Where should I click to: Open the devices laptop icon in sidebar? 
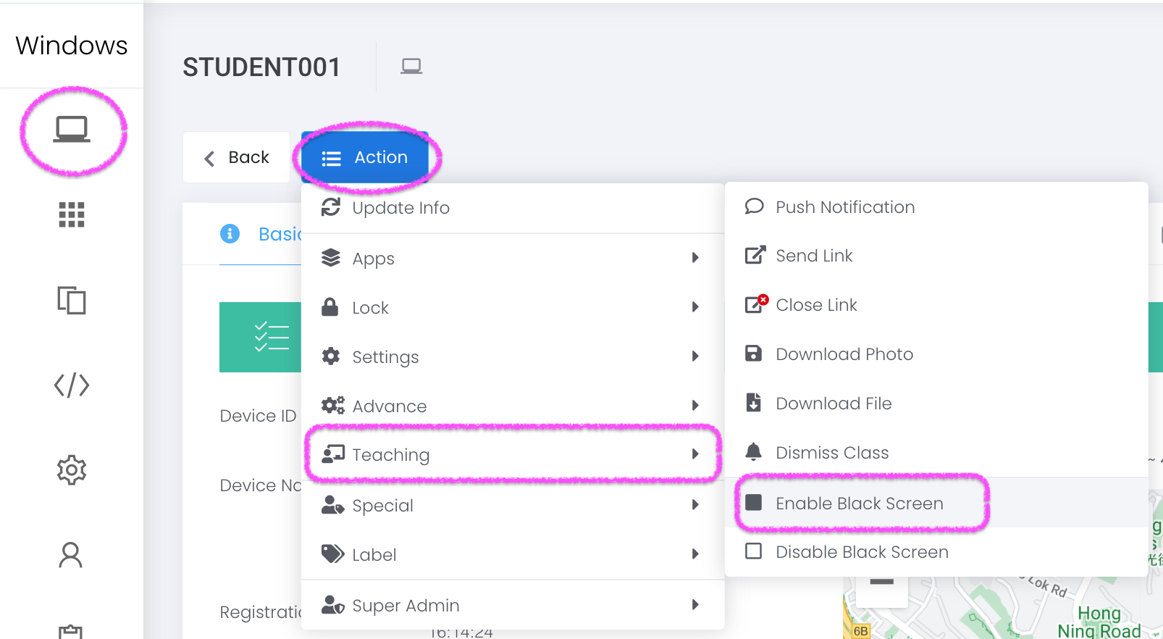pyautogui.click(x=72, y=130)
